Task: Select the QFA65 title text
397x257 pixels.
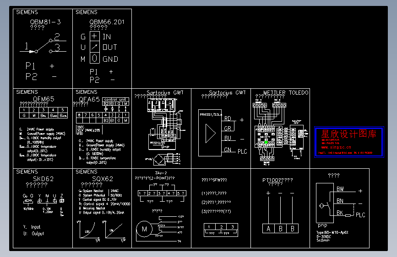Action: 89,99
